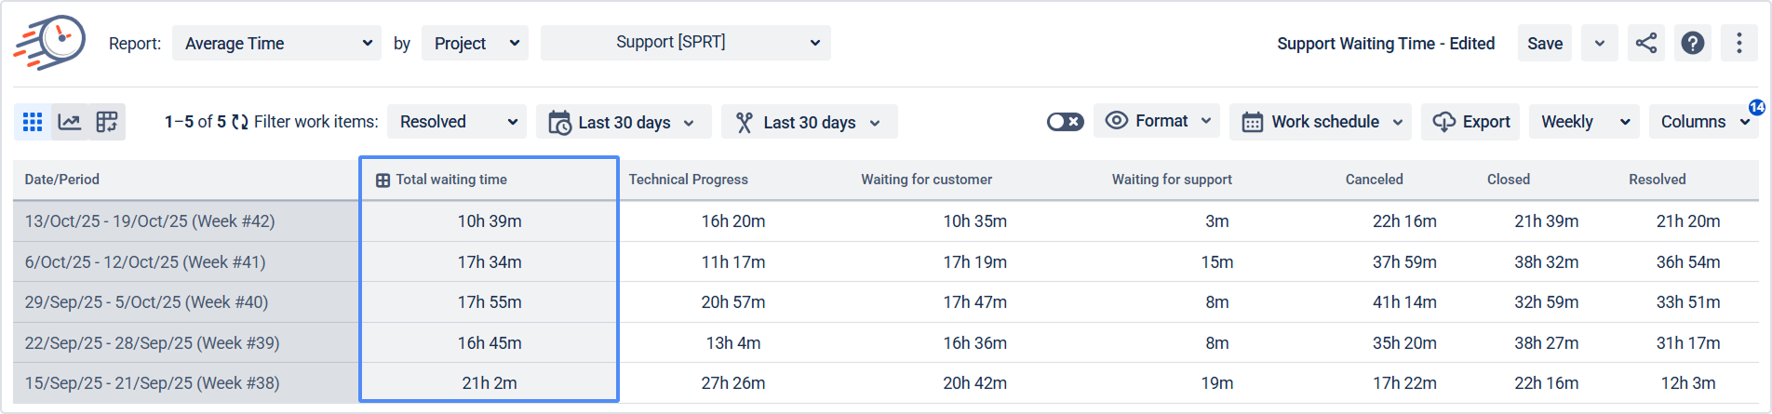Image resolution: width=1772 pixels, height=414 pixels.
Task: Open the share report option
Action: pyautogui.click(x=1646, y=43)
